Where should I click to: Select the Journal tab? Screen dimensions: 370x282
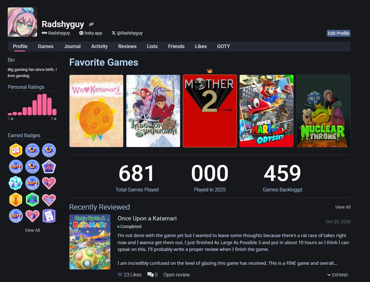tap(72, 46)
